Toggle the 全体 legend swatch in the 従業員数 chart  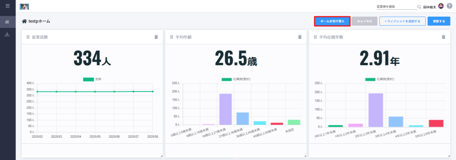[89, 79]
